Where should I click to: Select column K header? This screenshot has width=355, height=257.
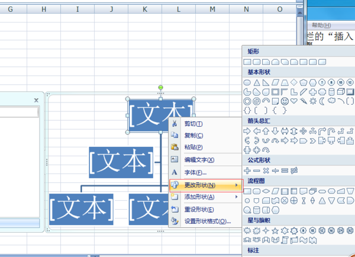(145, 9)
